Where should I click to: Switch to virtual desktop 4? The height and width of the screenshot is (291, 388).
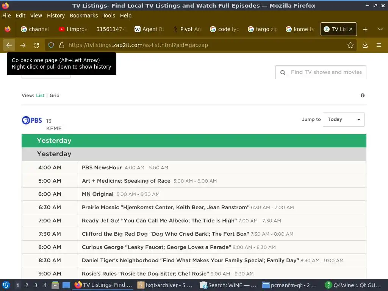click(45, 285)
